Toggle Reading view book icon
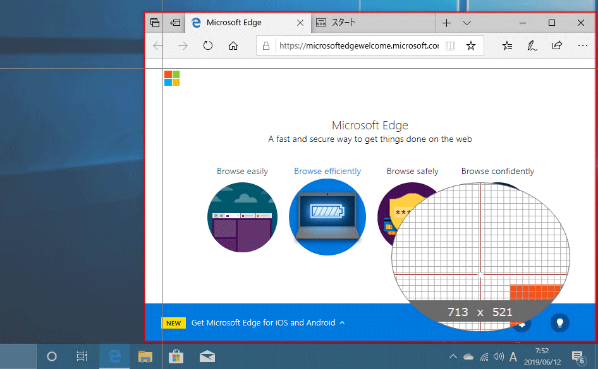The height and width of the screenshot is (369, 598). click(x=450, y=46)
